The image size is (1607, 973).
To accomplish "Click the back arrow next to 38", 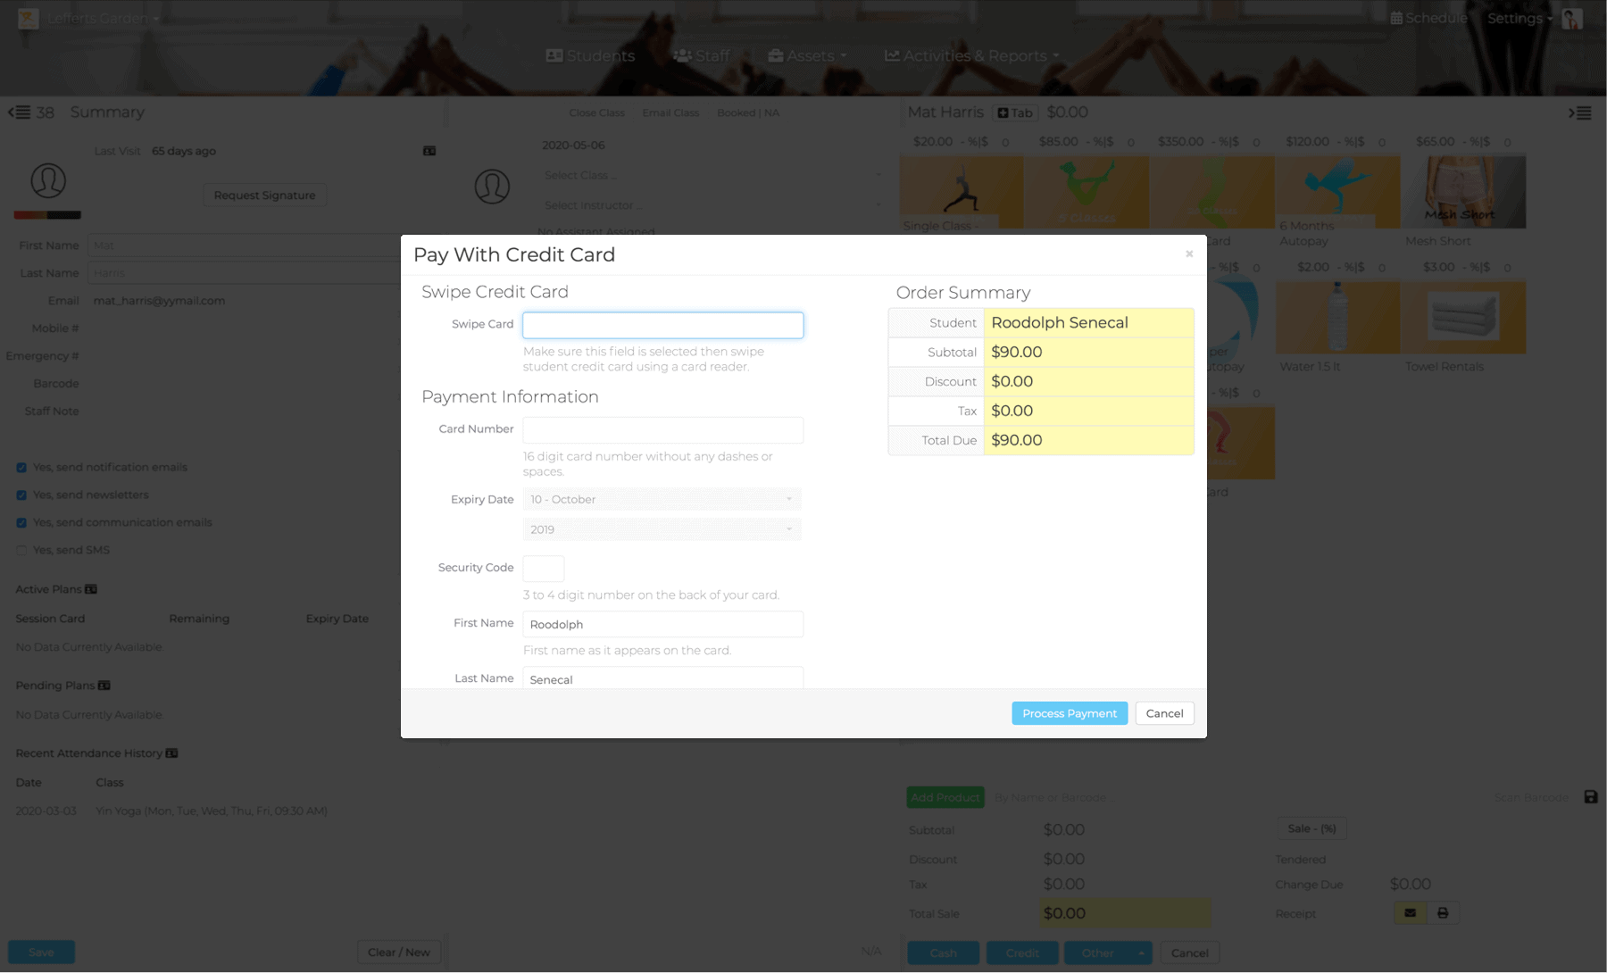I will coord(14,112).
